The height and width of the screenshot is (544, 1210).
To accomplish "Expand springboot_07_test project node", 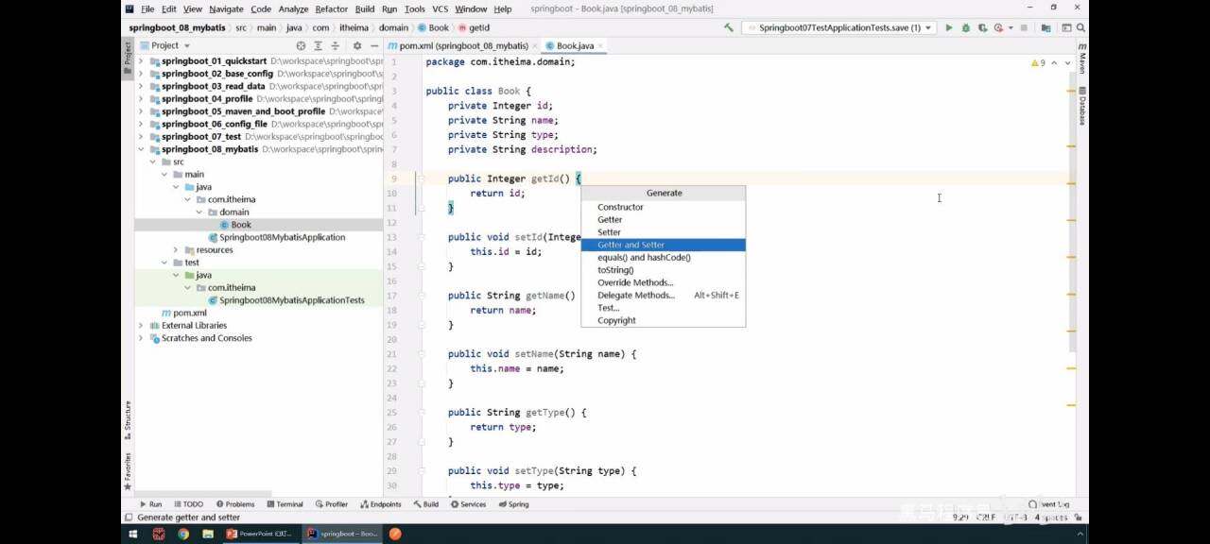I will (x=141, y=136).
